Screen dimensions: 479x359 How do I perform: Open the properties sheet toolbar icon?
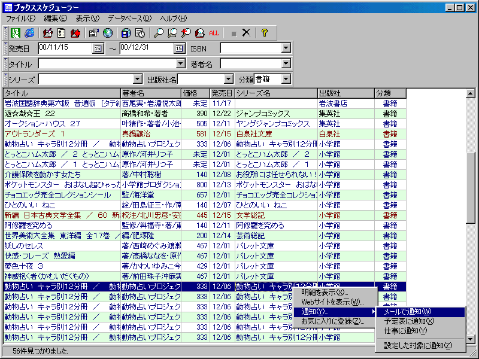(93, 33)
